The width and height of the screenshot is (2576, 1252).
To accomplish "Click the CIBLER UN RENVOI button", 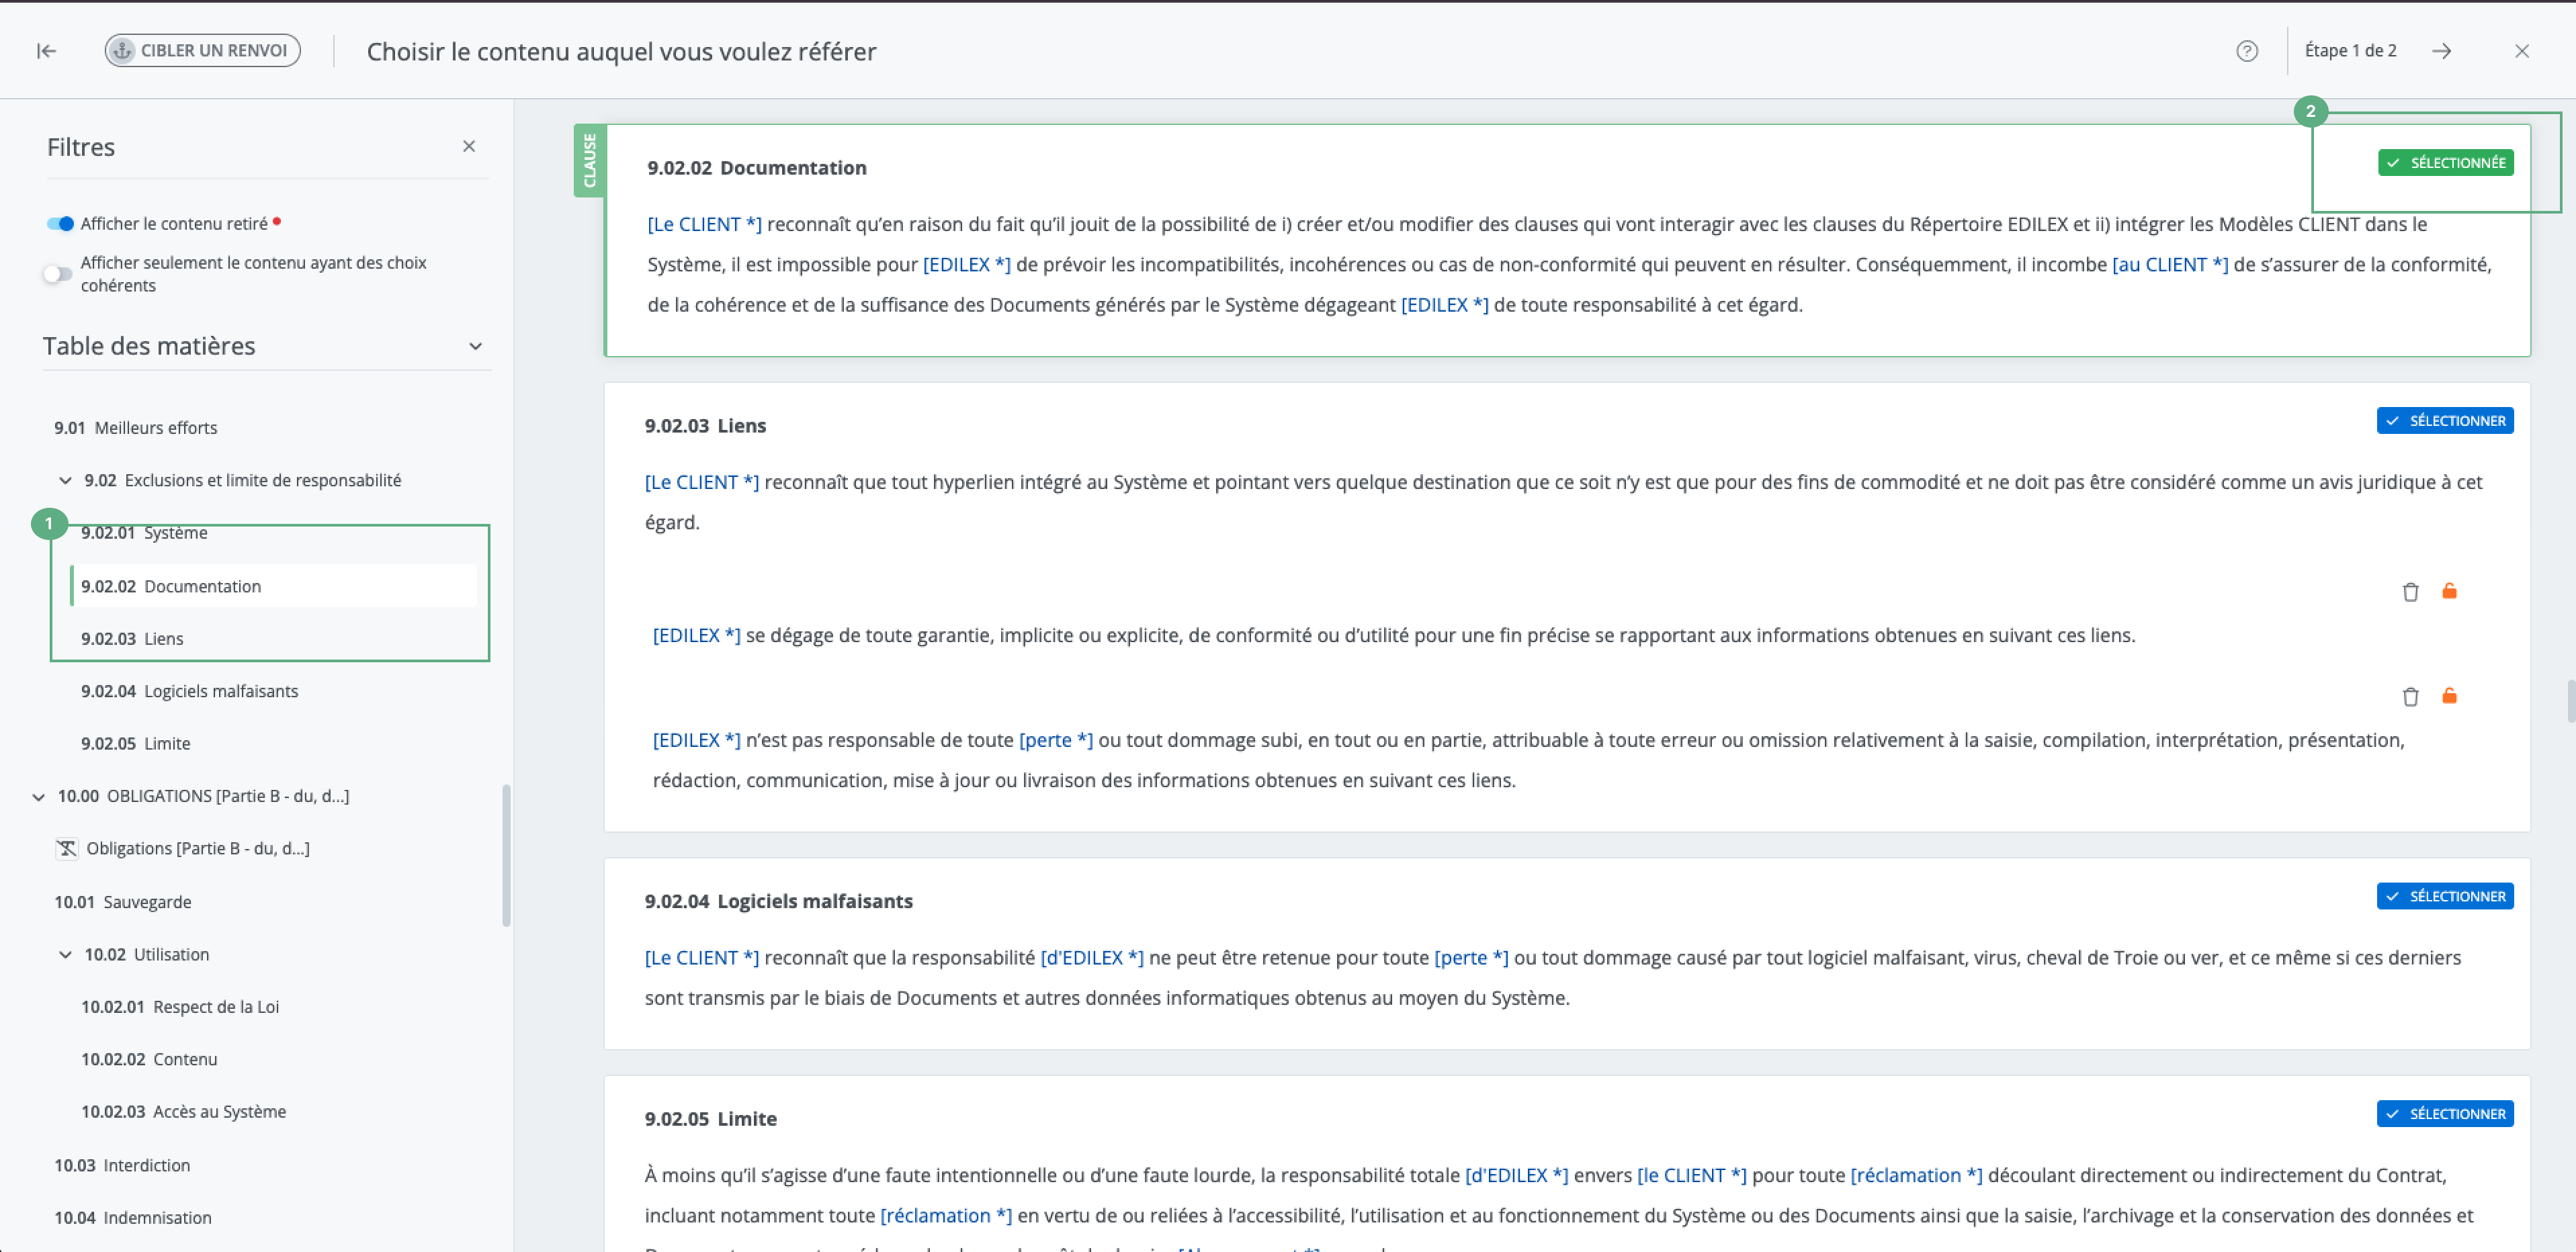I will pos(202,51).
